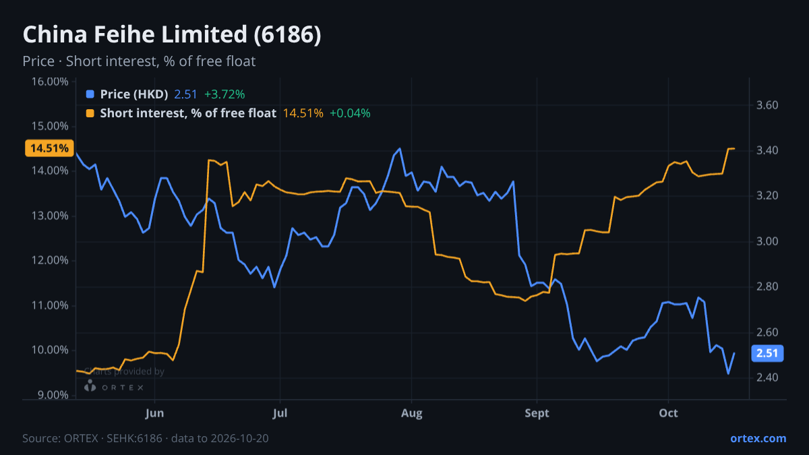Click the orange 14.51% axis value badge

pos(49,148)
